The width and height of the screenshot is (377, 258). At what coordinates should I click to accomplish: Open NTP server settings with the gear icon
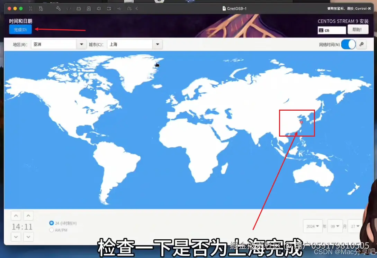click(361, 44)
